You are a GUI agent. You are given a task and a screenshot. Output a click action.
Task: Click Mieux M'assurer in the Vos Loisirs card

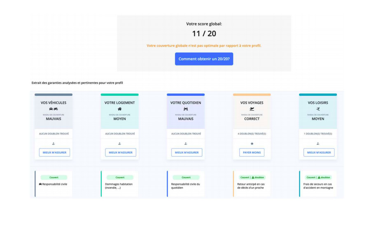tap(319, 152)
